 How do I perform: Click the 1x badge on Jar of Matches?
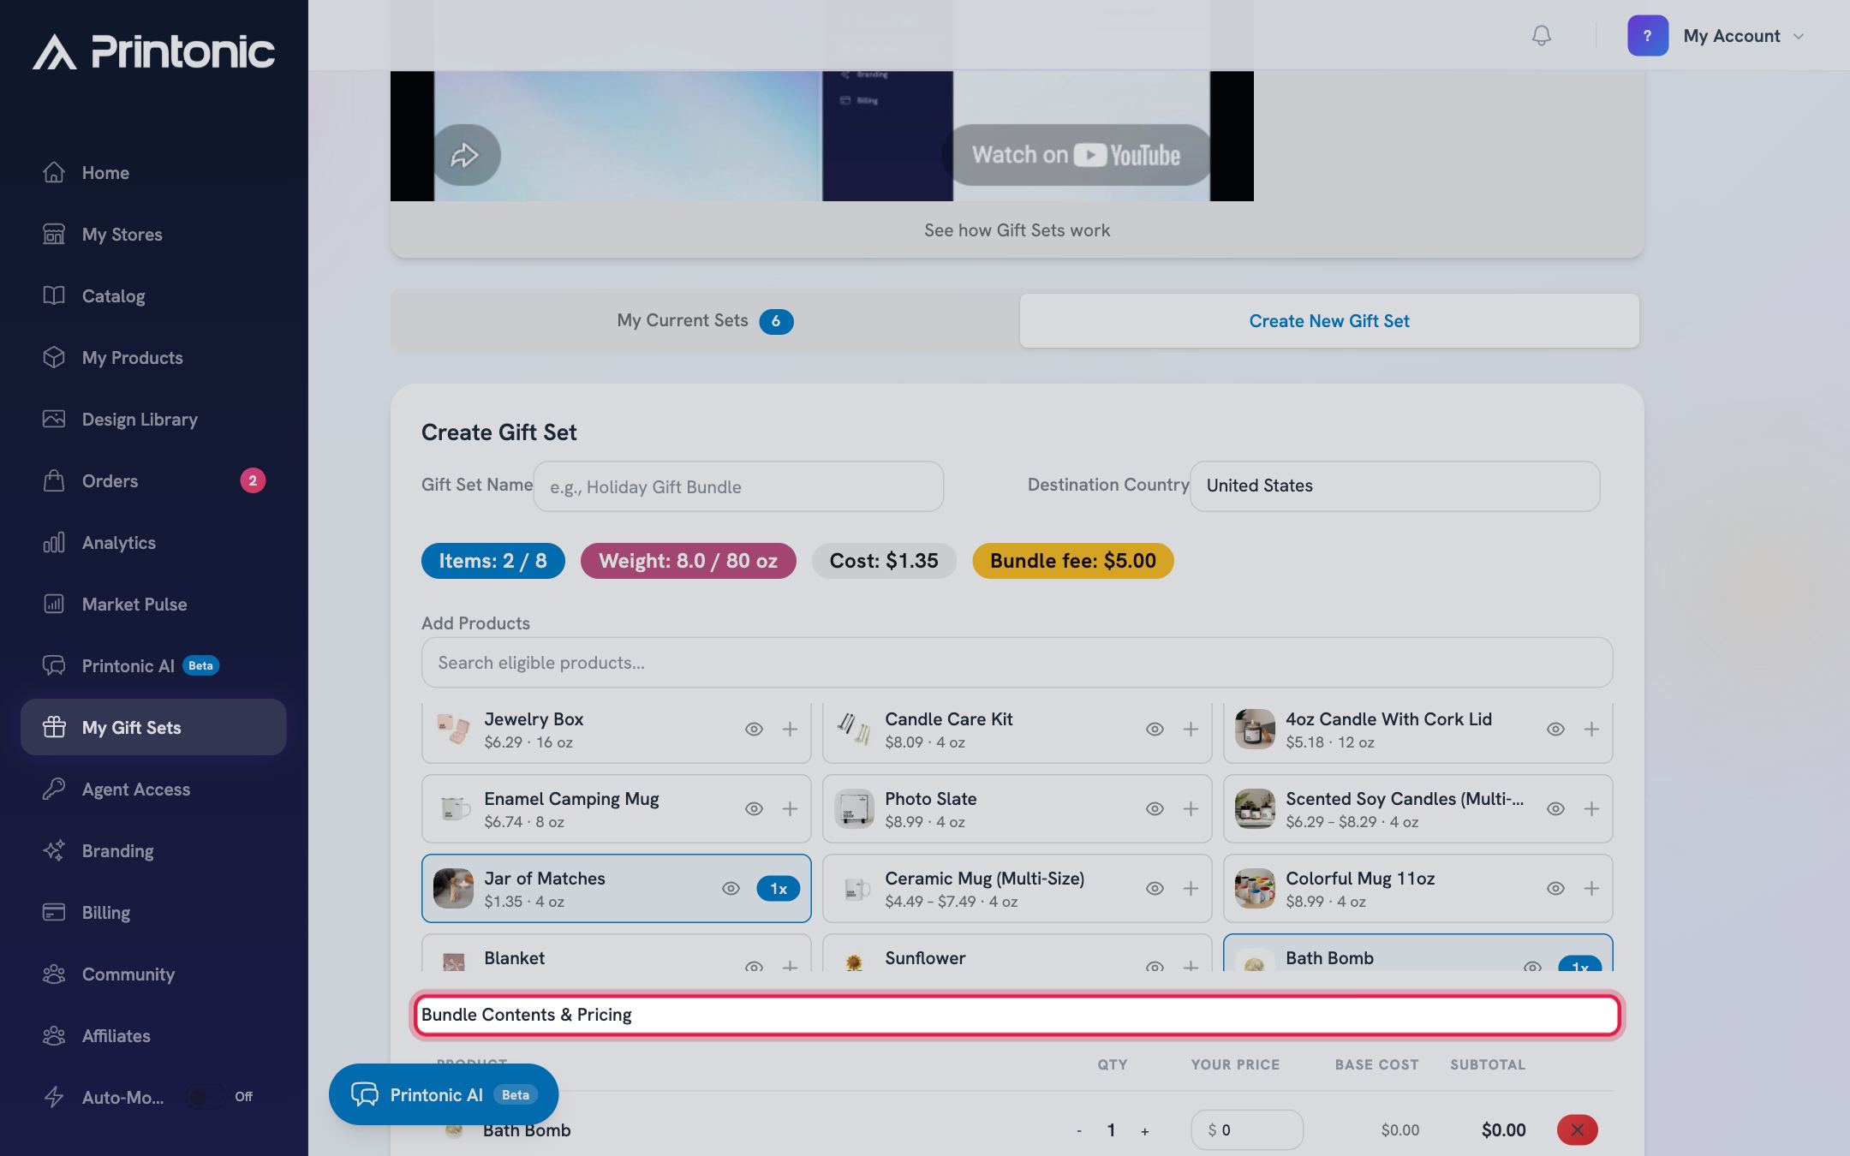(778, 889)
